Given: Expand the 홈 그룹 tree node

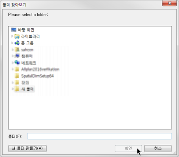Looking at the screenshot, I should point(12,43).
